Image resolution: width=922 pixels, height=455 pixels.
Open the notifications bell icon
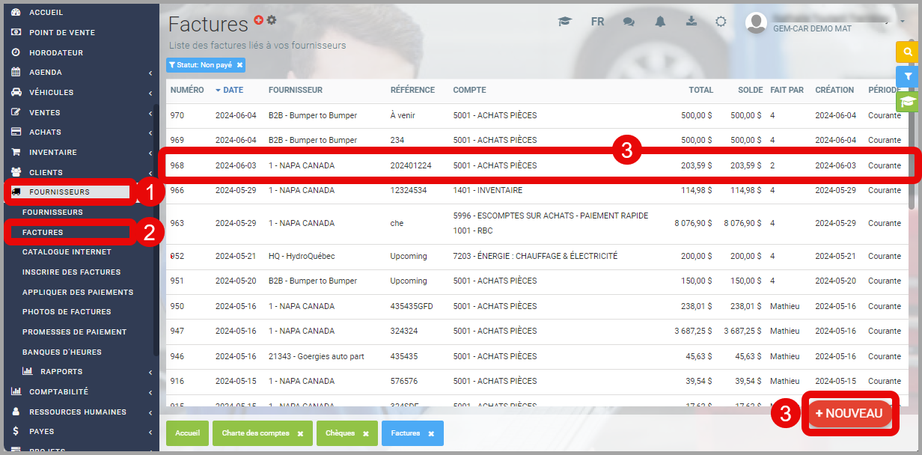tap(660, 22)
